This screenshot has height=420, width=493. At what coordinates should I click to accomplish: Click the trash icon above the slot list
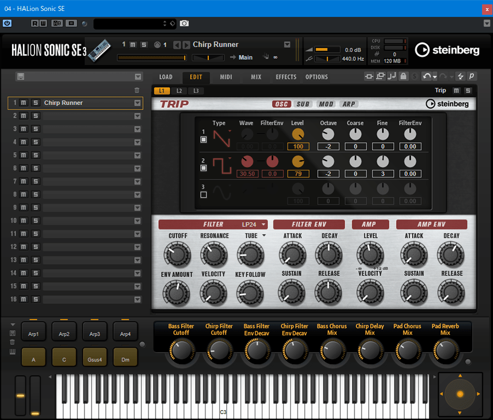click(x=137, y=90)
